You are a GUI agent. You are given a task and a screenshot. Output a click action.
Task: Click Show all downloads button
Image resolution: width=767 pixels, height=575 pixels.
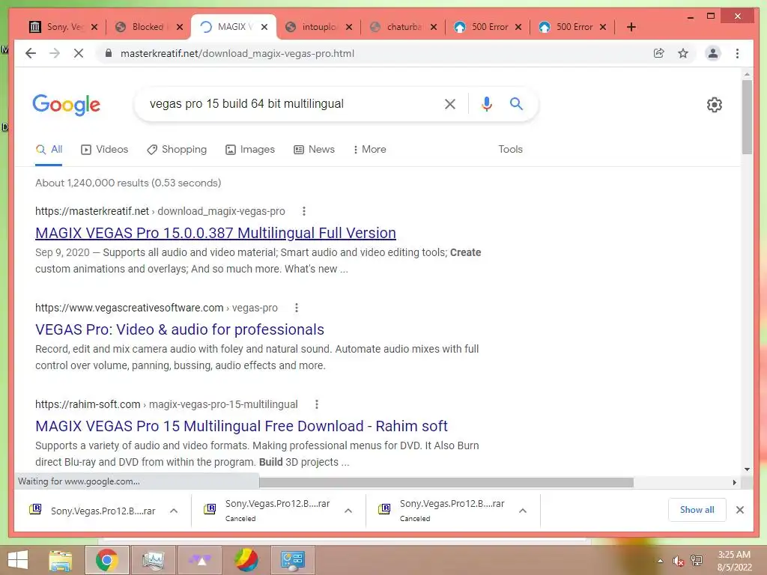point(697,509)
